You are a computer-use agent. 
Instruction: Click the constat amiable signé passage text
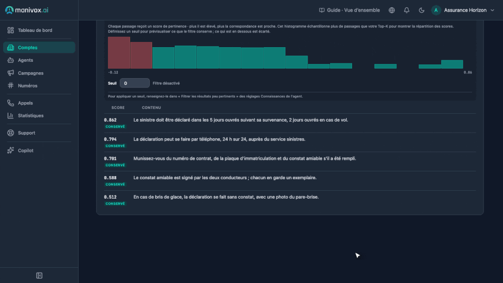[225, 178]
